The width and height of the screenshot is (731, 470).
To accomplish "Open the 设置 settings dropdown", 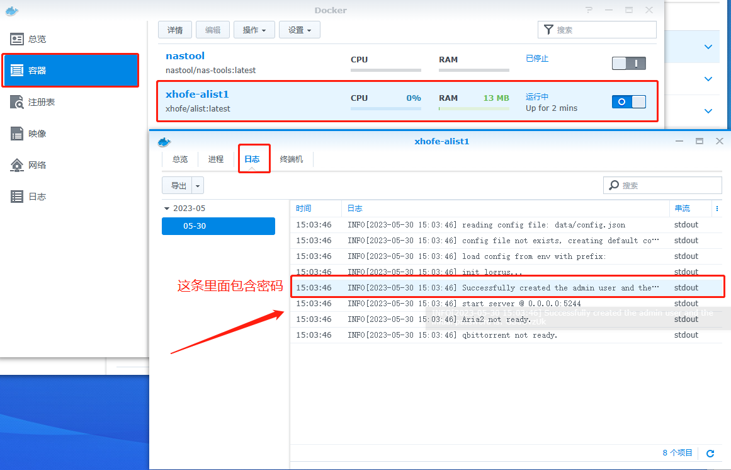I will tap(299, 30).
